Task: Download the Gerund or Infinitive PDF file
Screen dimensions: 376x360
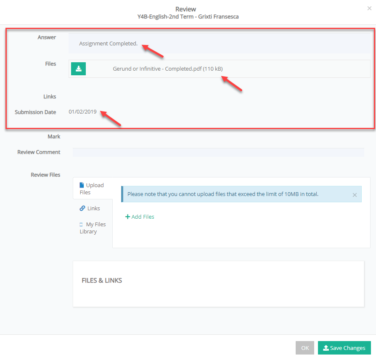Action: [78, 69]
